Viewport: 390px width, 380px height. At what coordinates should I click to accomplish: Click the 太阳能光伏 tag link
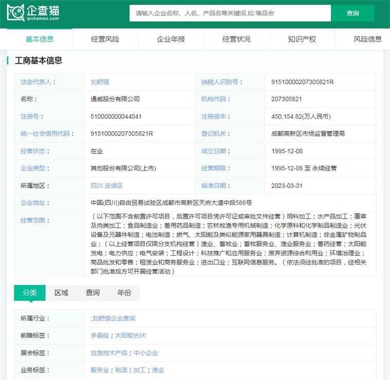coord(130,335)
